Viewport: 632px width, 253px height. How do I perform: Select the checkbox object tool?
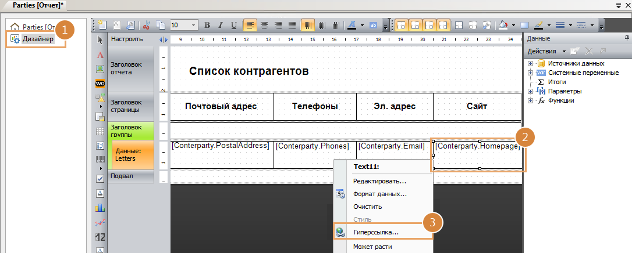[x=100, y=178]
